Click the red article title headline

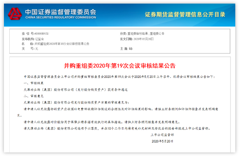click(120, 66)
